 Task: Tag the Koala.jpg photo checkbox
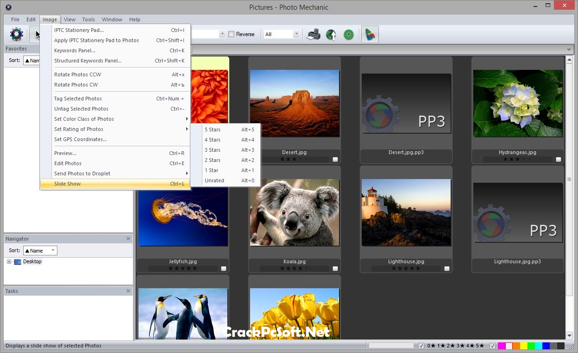[x=335, y=269]
